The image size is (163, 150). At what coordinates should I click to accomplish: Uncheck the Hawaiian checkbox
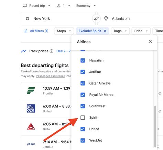(83, 60)
